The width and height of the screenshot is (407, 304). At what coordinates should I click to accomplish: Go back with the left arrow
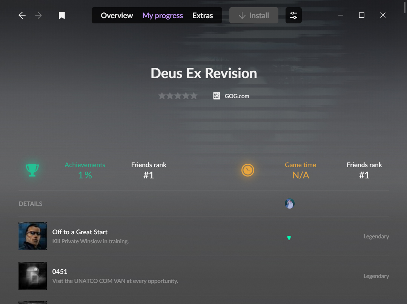22,15
